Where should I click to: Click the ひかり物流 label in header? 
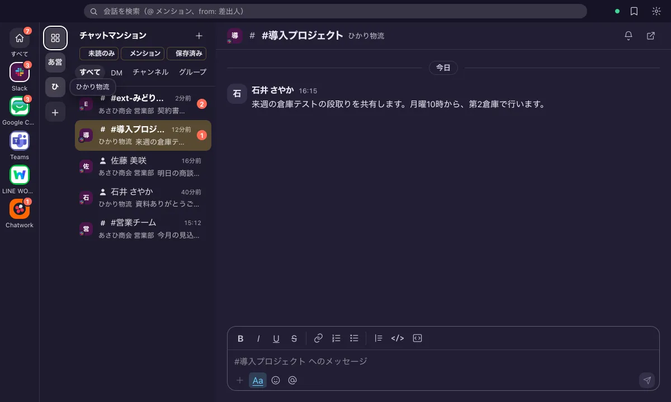pos(366,36)
